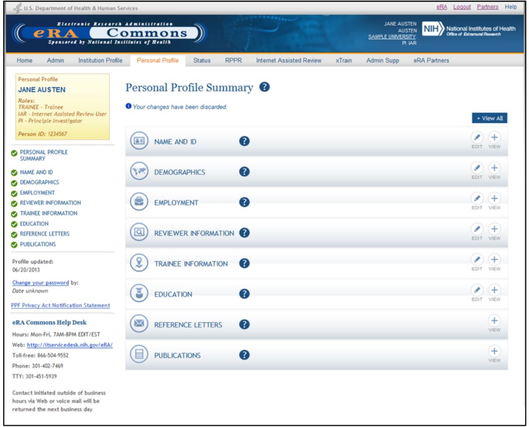
Task: Open the RPPR tab
Action: 233,60
